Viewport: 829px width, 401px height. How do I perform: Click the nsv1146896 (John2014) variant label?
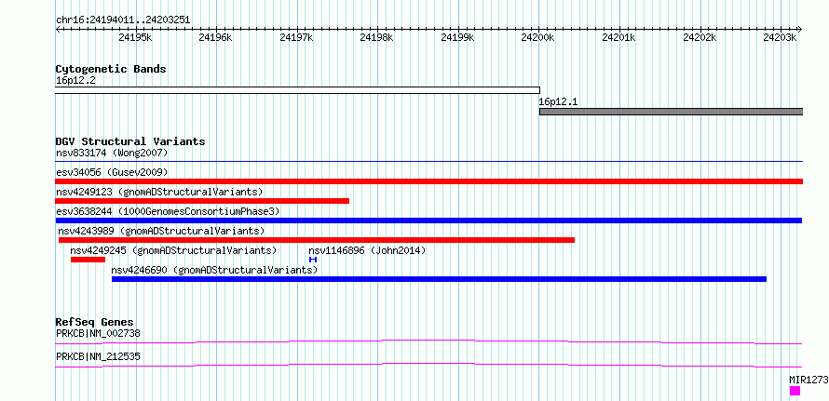point(367,250)
